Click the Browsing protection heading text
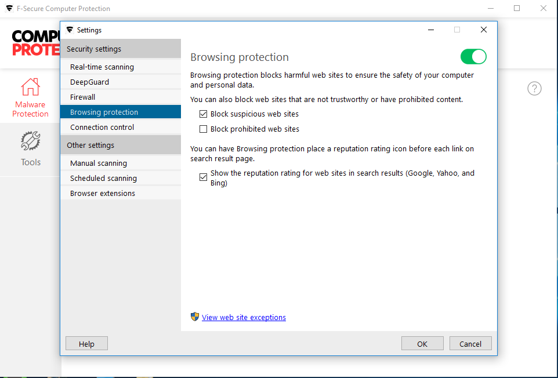The width and height of the screenshot is (558, 378). (x=240, y=57)
